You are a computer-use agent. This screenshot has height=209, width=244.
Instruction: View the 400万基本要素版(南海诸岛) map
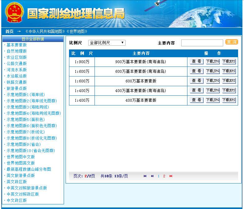point(196,90)
